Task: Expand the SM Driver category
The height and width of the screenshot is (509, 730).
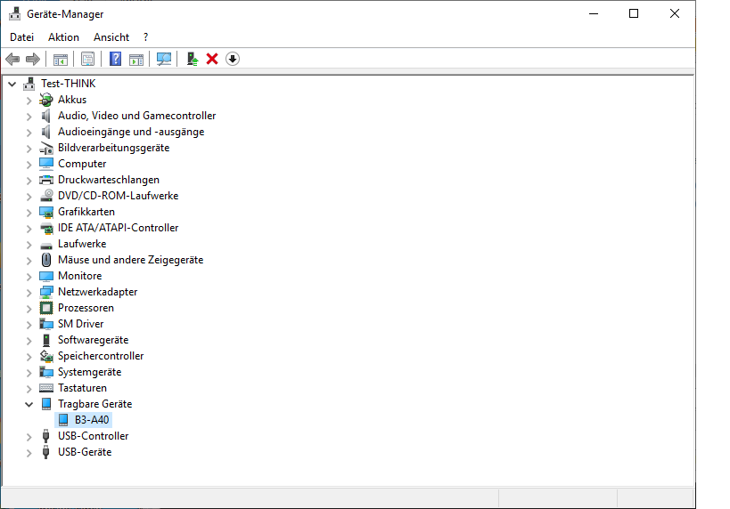Action: [29, 325]
